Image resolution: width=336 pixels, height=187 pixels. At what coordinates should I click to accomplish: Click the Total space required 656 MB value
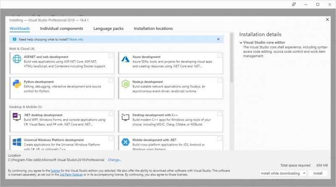coord(322,165)
